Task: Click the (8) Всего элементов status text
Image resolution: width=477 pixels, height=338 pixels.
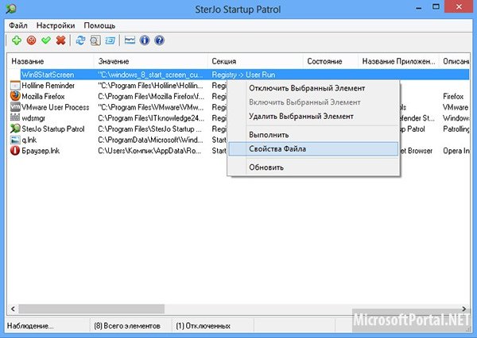Action: point(127,326)
